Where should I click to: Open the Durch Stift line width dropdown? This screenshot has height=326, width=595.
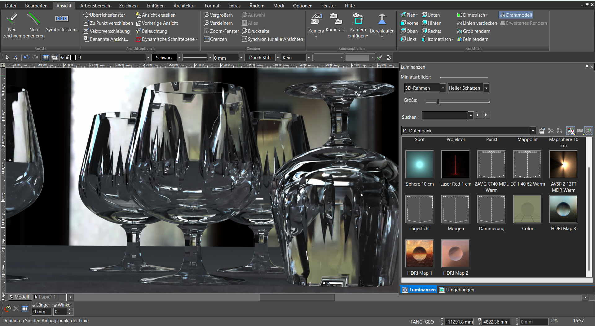pos(277,58)
